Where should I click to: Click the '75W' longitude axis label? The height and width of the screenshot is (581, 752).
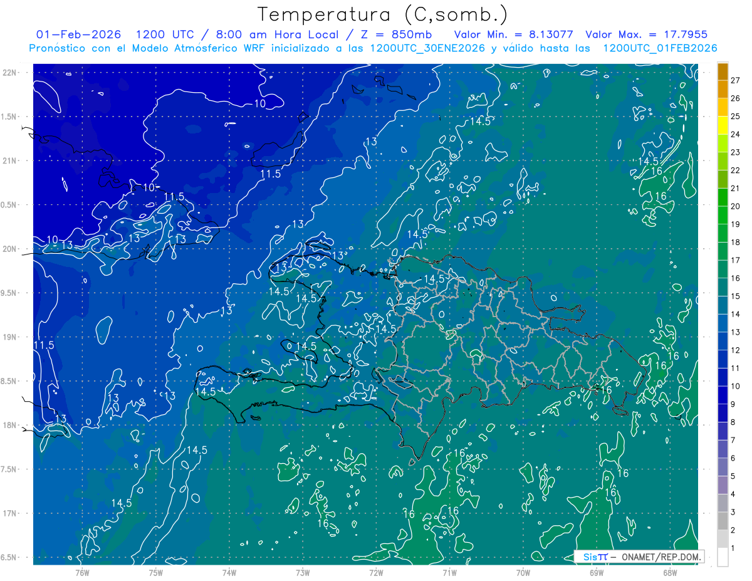click(x=156, y=572)
